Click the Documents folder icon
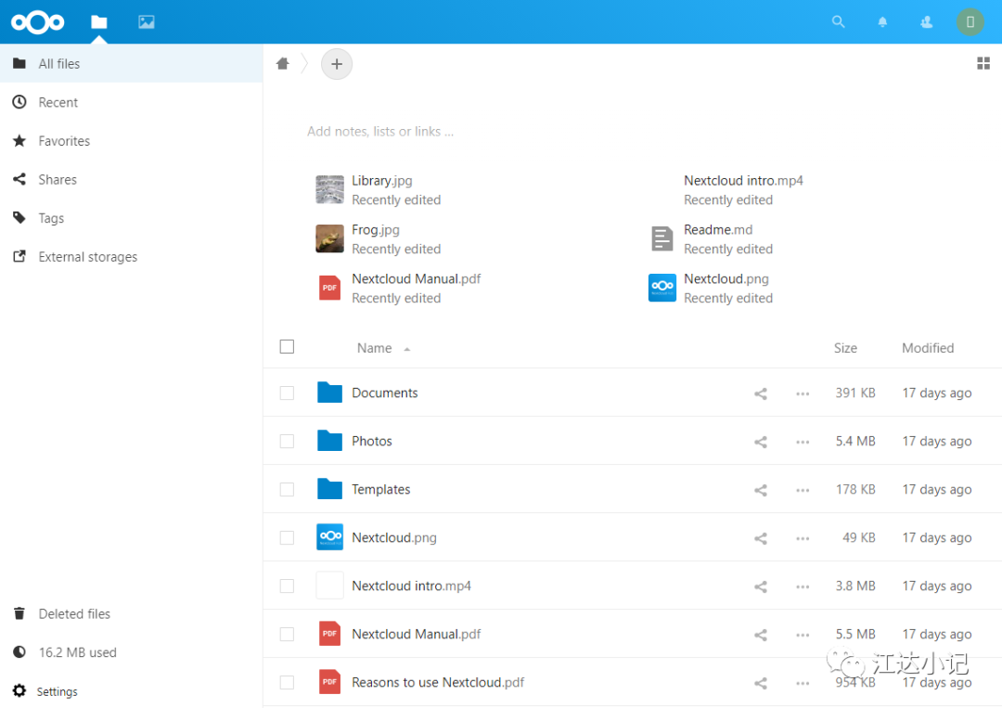 coord(329,393)
